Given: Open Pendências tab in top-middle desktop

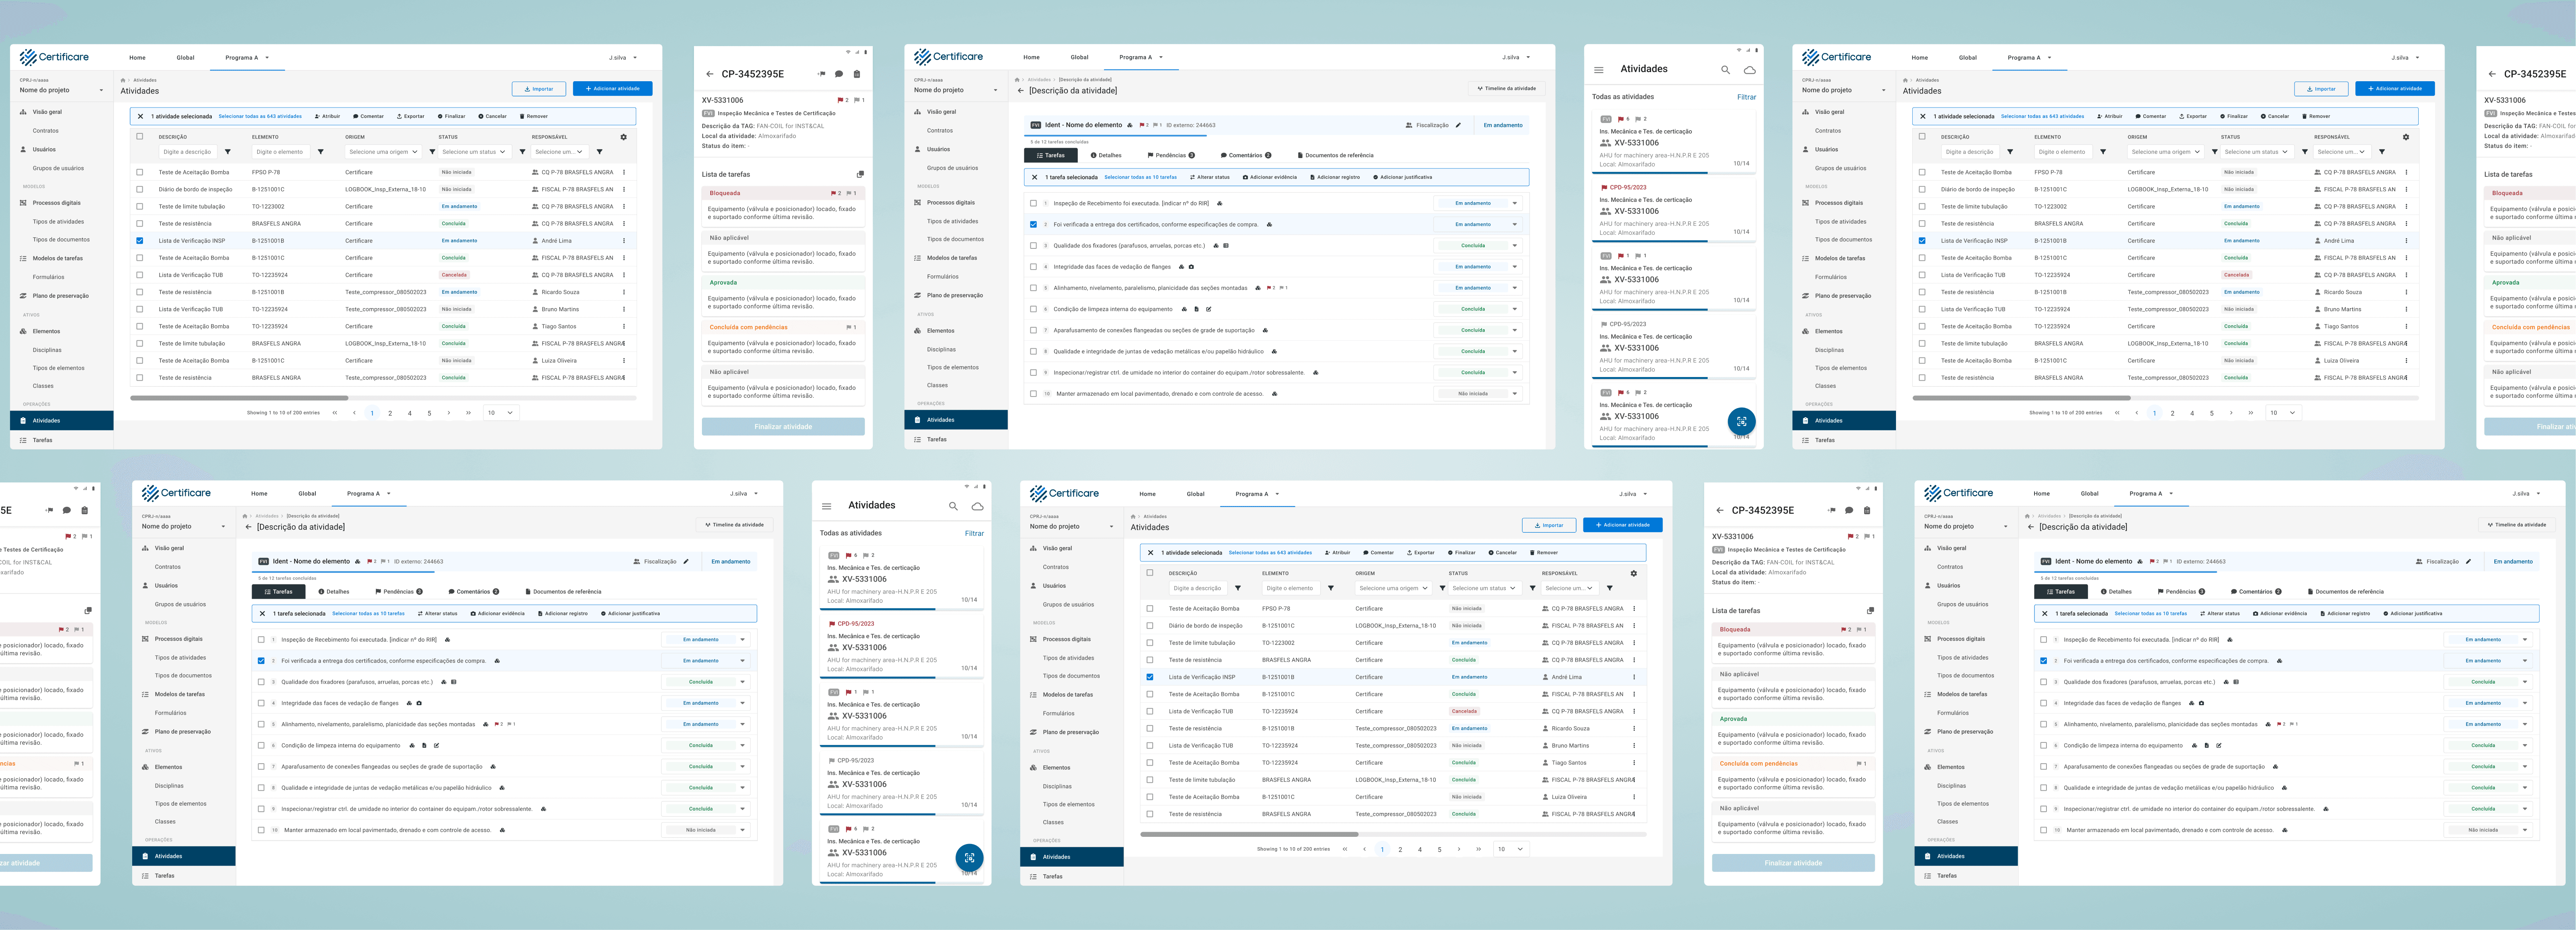Looking at the screenshot, I should [1170, 155].
